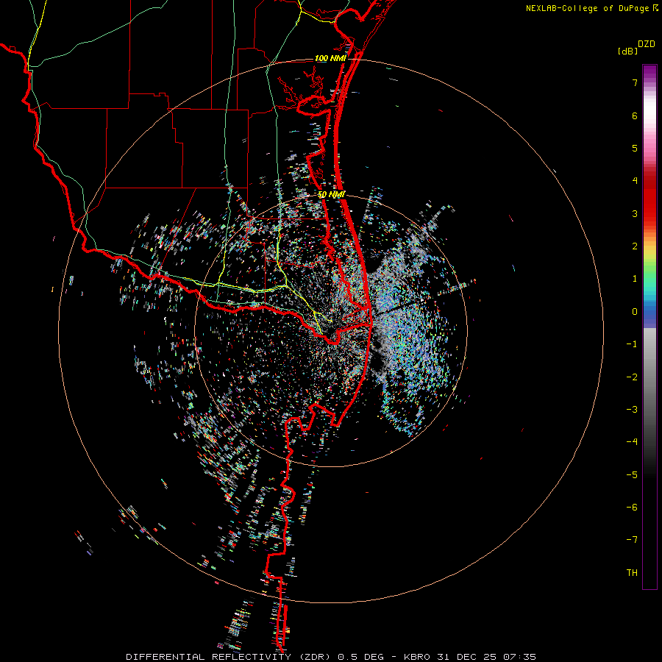Click the -3 dB value on scale

pos(632,410)
